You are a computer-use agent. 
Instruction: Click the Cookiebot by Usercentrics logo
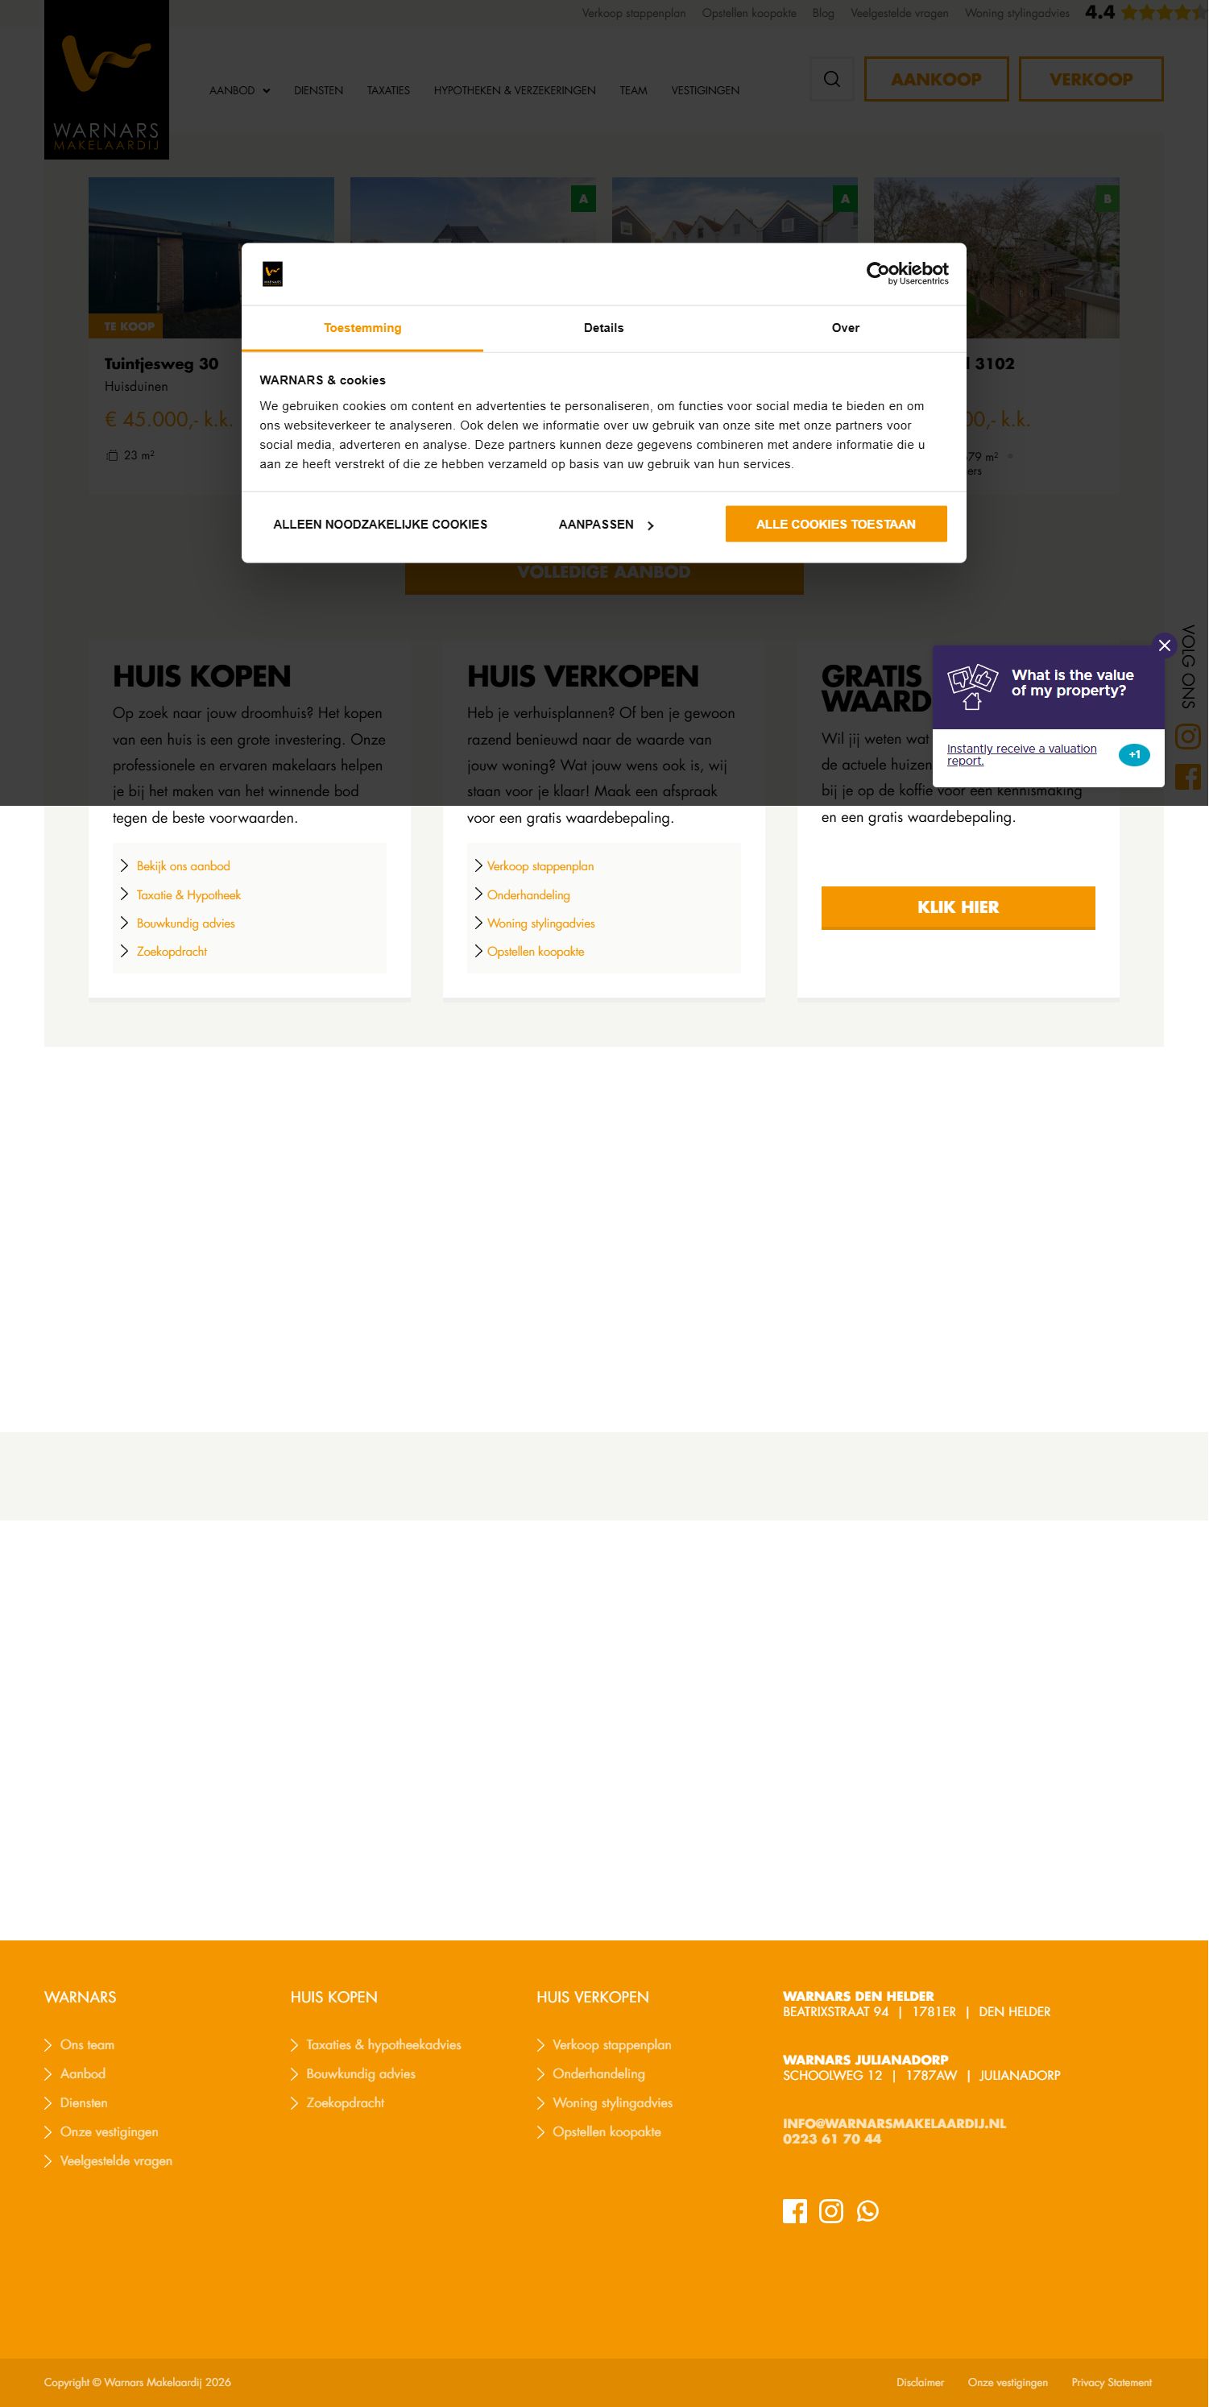click(x=907, y=273)
